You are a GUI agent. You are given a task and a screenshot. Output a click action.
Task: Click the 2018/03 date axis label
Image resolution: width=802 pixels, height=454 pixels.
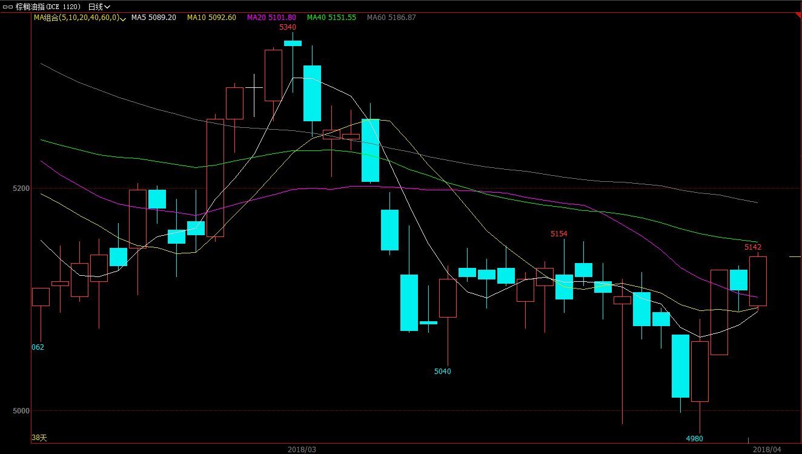[x=302, y=449]
